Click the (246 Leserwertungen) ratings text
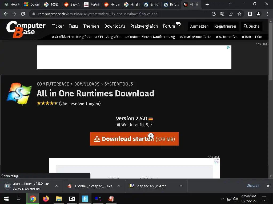This screenshot has width=273, height=204. pos(80,104)
